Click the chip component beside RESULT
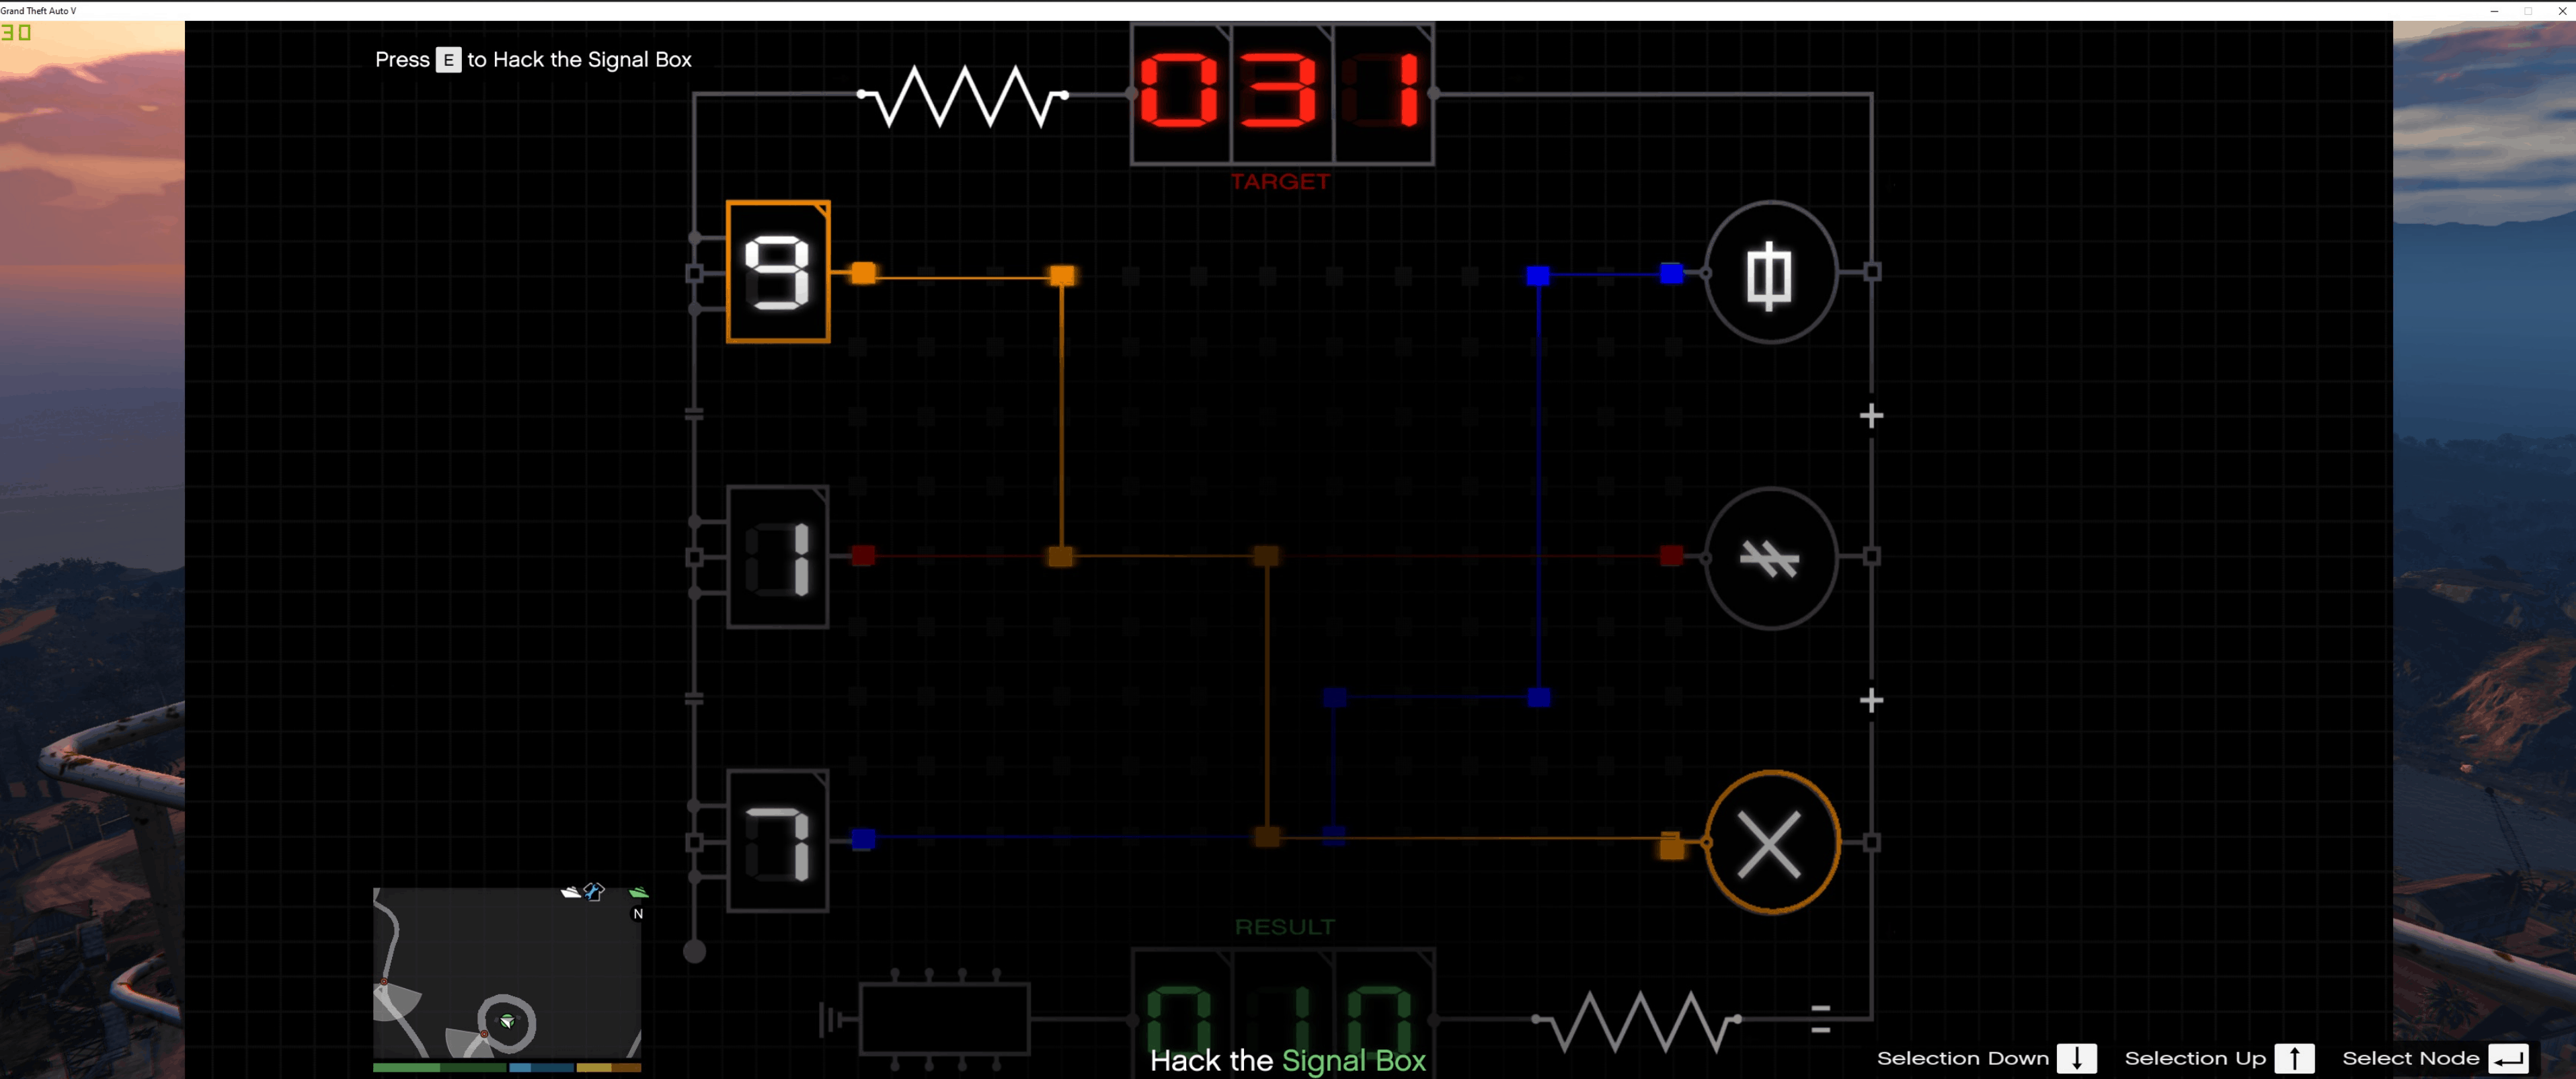The width and height of the screenshot is (2576, 1079). pyautogui.click(x=944, y=1018)
